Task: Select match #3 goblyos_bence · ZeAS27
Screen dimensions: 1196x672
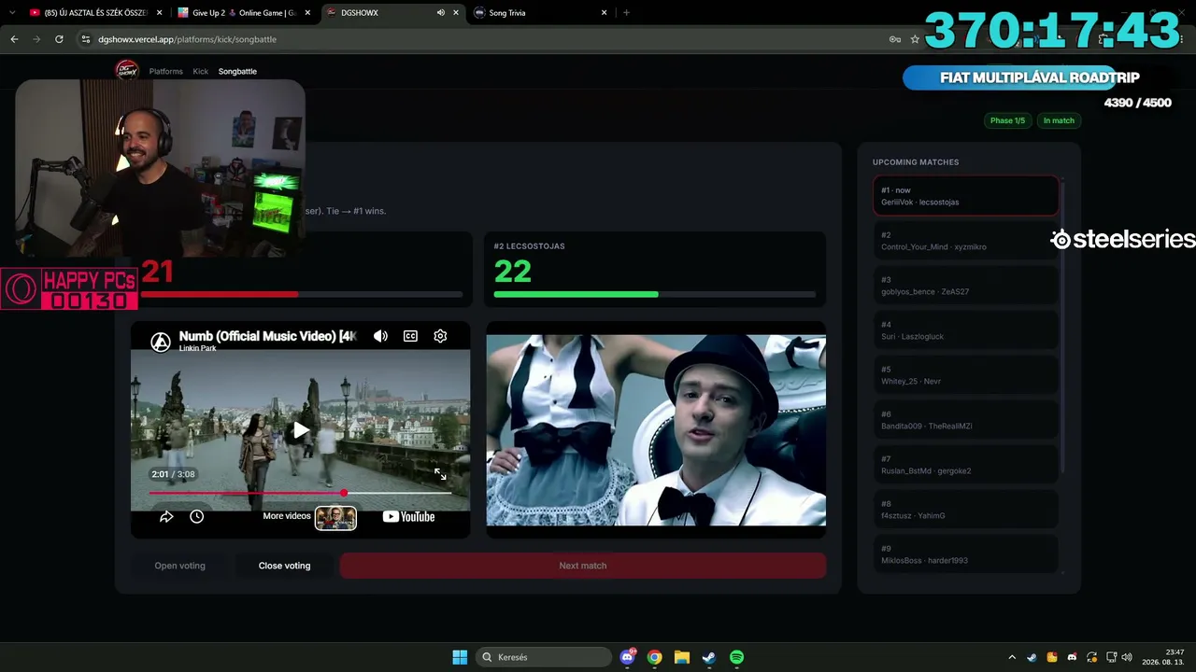Action: click(966, 286)
